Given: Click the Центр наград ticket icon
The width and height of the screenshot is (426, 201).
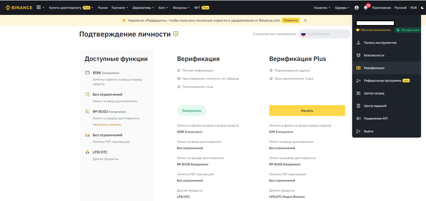Looking at the screenshot, I should pos(358,93).
